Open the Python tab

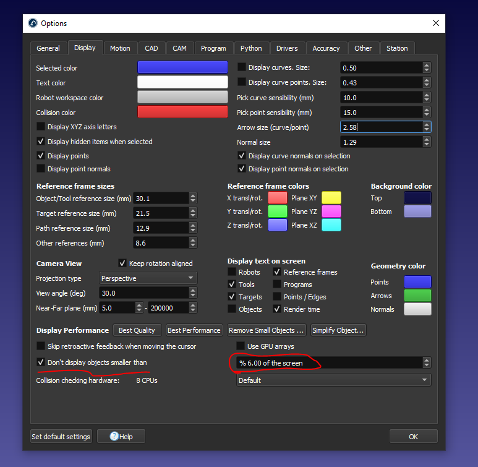[251, 48]
